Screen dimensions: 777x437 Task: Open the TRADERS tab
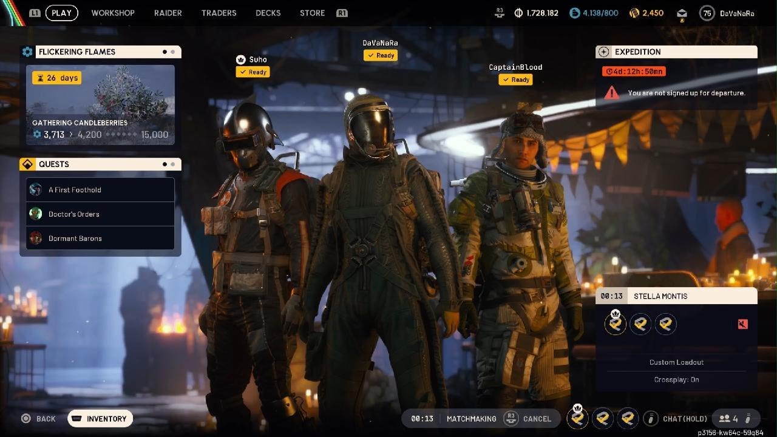click(219, 13)
